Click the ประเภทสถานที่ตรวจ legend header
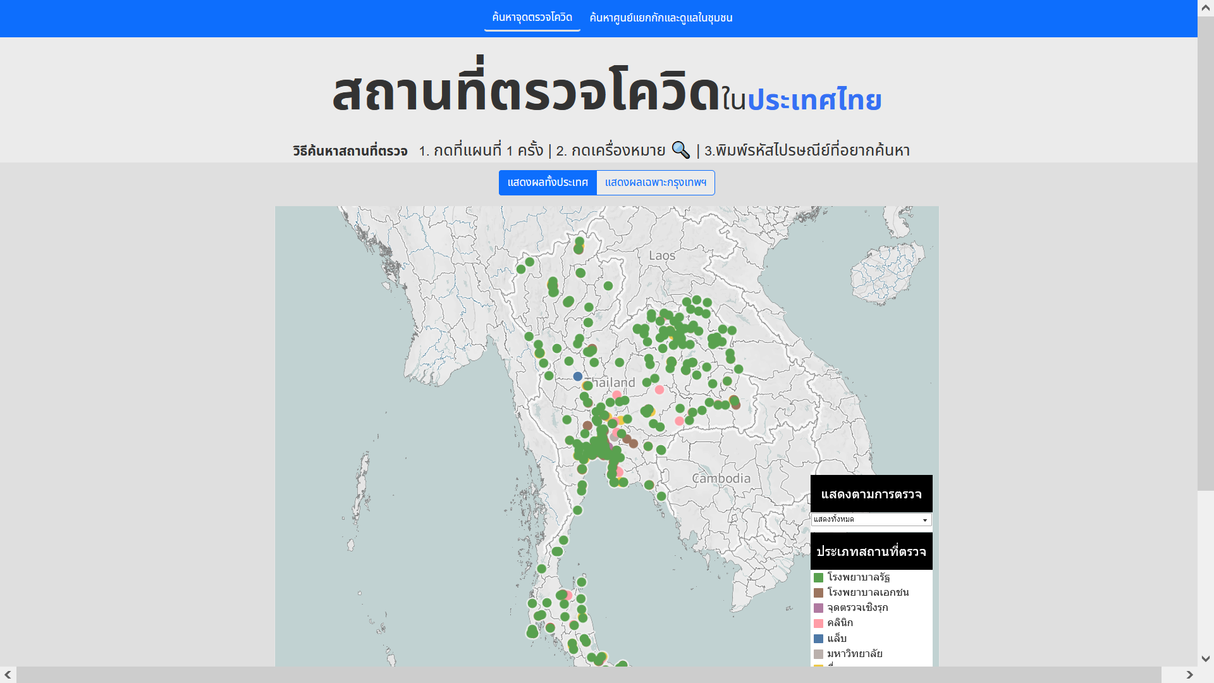This screenshot has height=683, width=1214. (x=871, y=551)
